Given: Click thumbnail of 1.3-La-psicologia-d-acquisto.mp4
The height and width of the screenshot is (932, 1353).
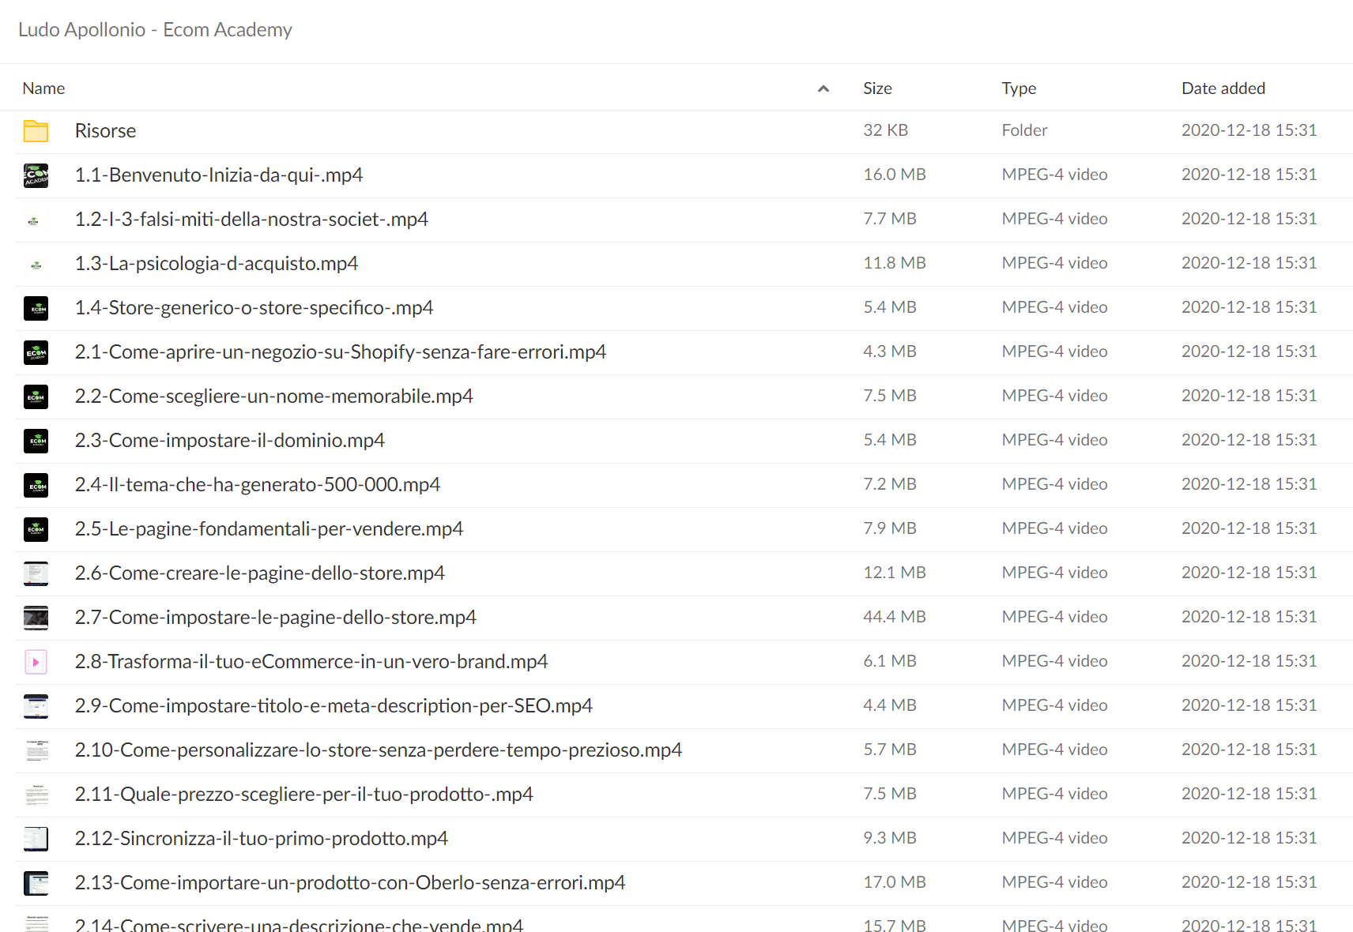Looking at the screenshot, I should [36, 263].
